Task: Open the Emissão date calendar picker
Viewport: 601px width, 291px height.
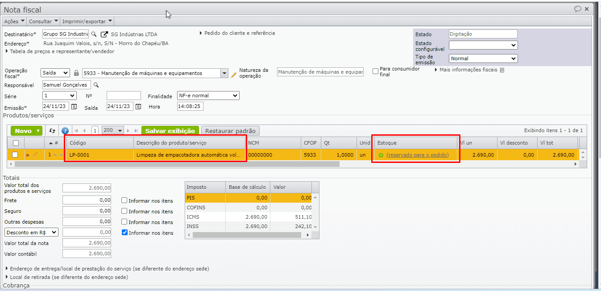Action: pyautogui.click(x=74, y=107)
